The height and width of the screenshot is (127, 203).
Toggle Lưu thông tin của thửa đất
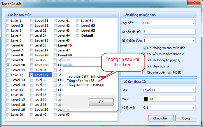(x=144, y=48)
